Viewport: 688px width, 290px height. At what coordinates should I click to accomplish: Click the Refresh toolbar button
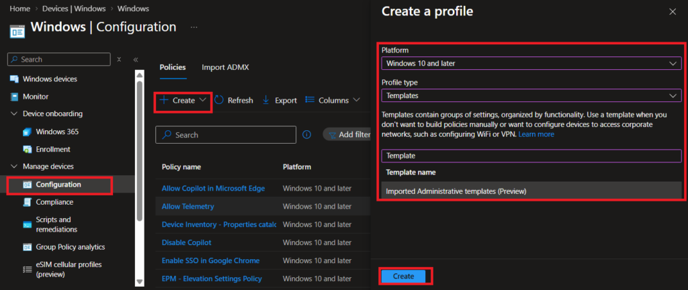click(234, 100)
